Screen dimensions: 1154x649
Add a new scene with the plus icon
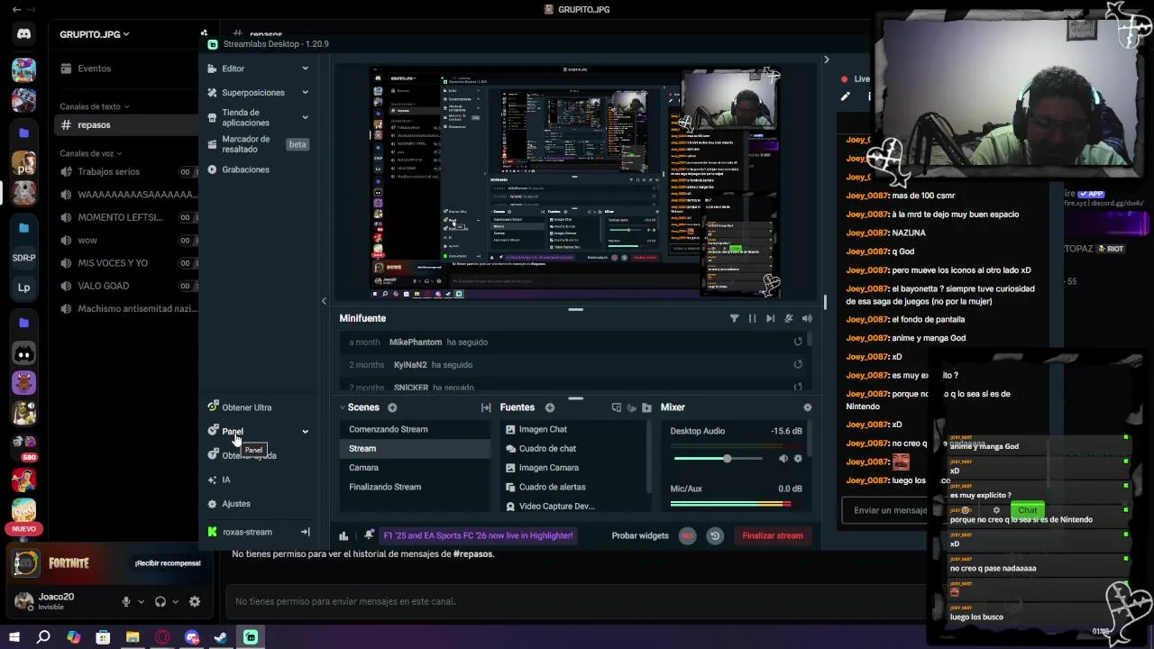(392, 407)
